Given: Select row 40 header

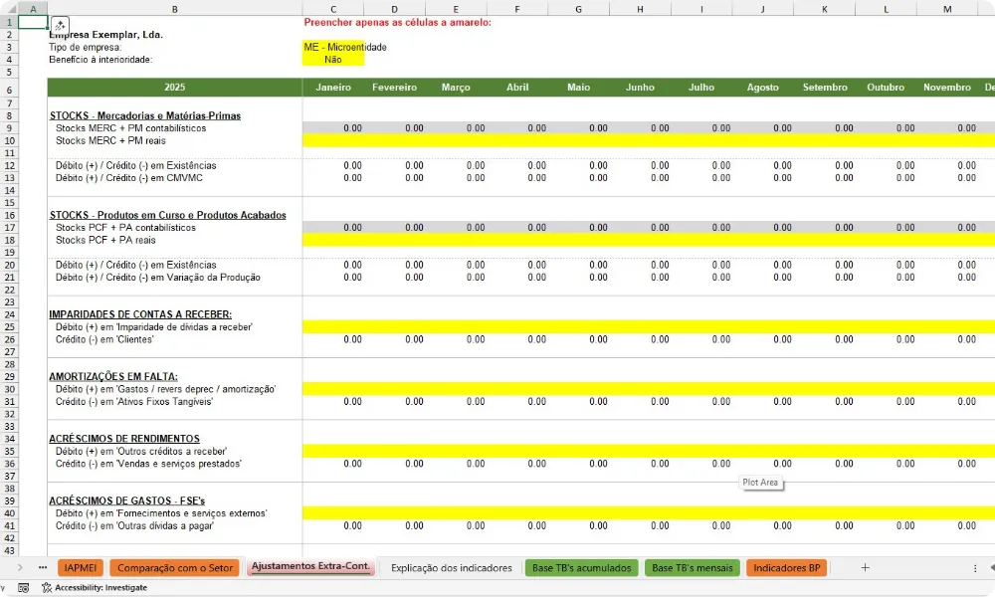Looking at the screenshot, I should (10, 513).
